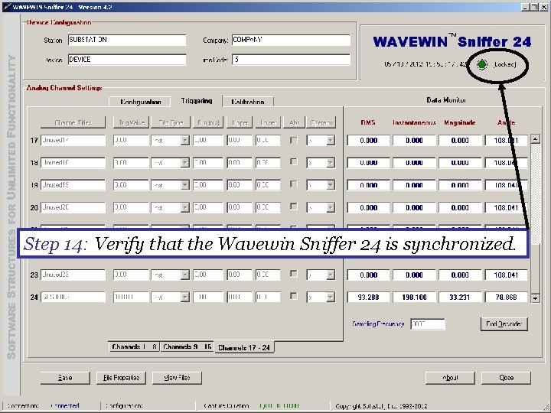Open Operator dropdown for channel 24
The image size is (551, 413).
click(x=331, y=297)
